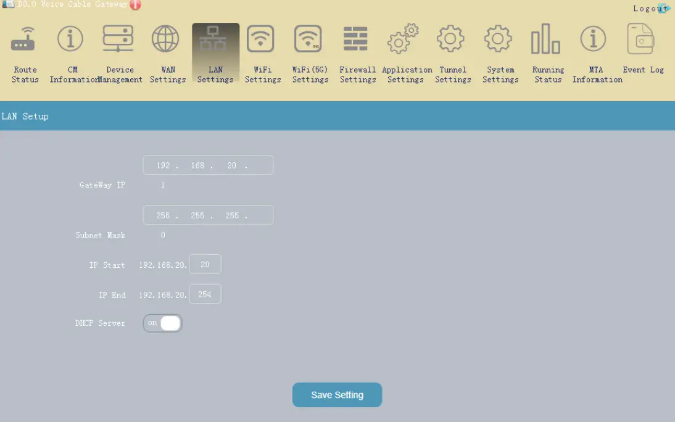Click the Gateway IP address input box

click(208, 165)
